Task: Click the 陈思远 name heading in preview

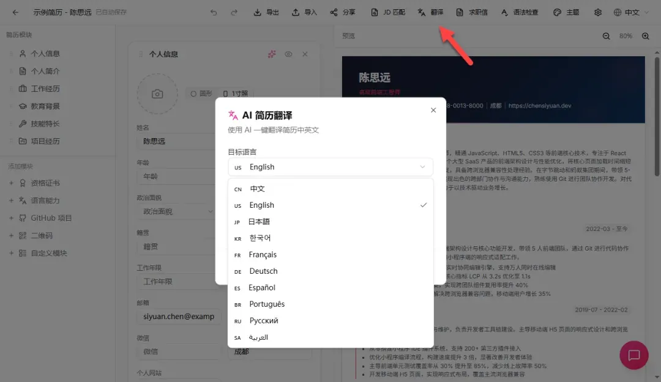Action: 375,78
